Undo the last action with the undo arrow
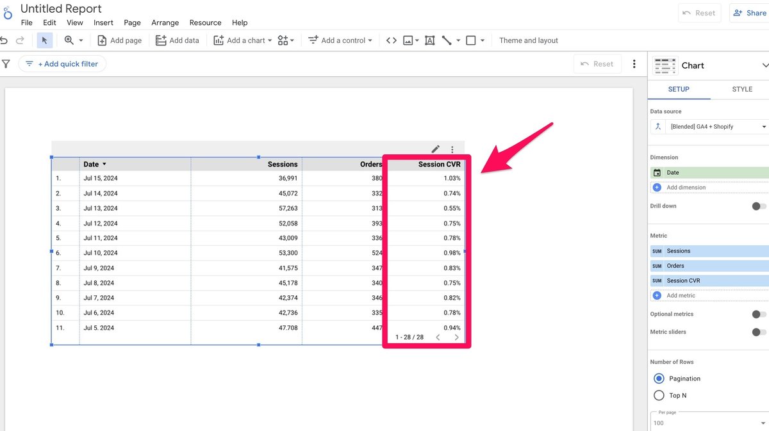 [x=4, y=40]
